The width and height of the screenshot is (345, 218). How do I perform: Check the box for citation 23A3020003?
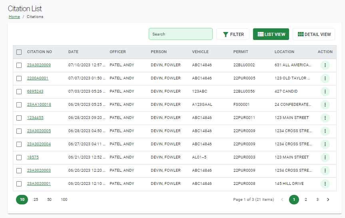[19, 171]
